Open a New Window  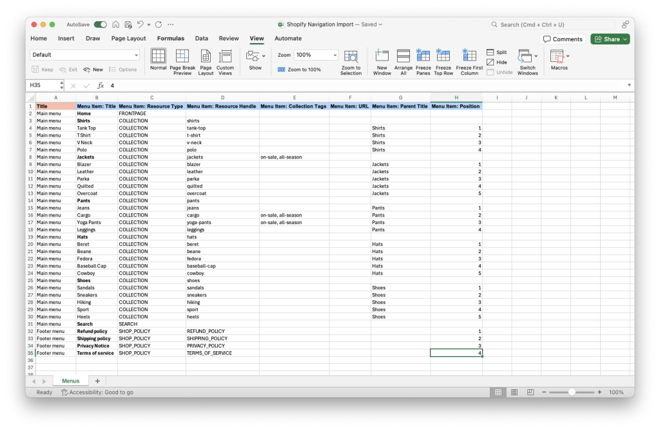pyautogui.click(x=382, y=59)
